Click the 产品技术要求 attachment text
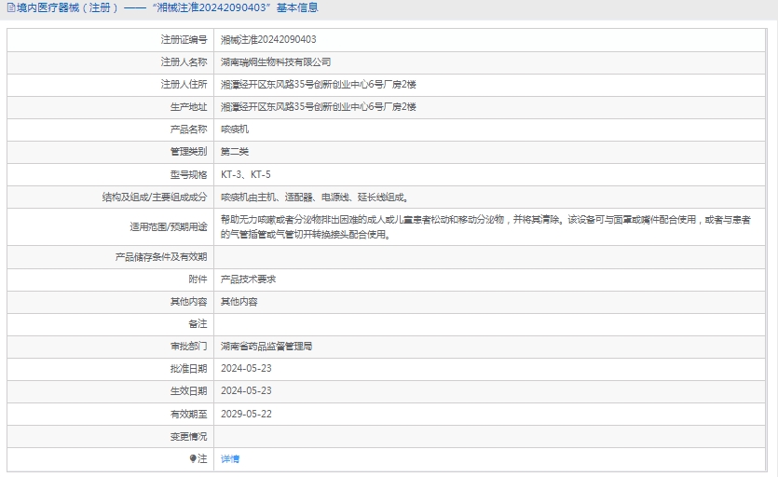The image size is (778, 477). coord(248,279)
